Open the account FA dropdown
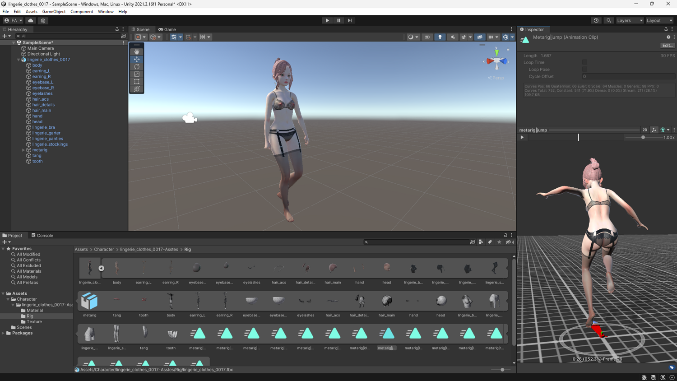The height and width of the screenshot is (381, 677). pos(13,20)
